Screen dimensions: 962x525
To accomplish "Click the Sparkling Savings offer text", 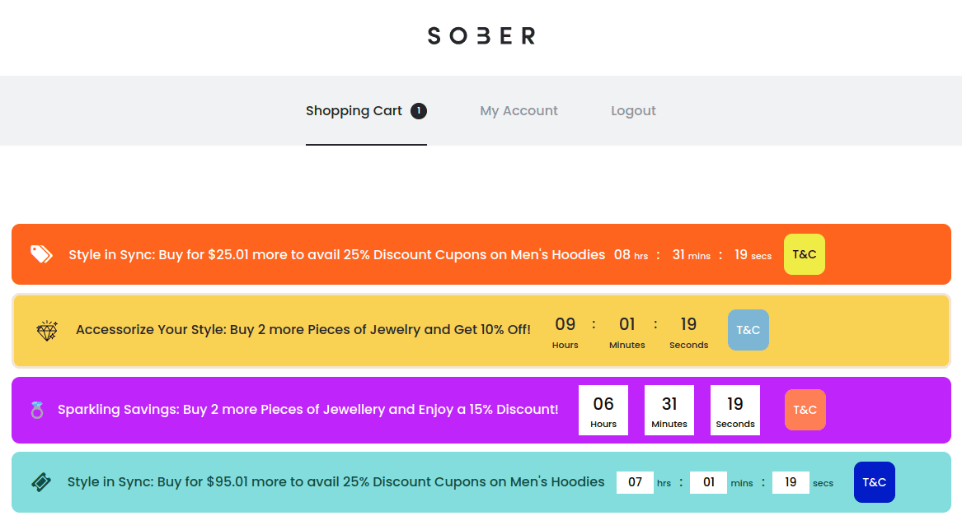I will point(307,410).
